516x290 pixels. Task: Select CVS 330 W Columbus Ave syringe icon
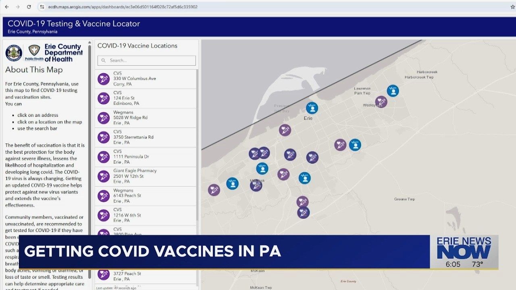[104, 79]
